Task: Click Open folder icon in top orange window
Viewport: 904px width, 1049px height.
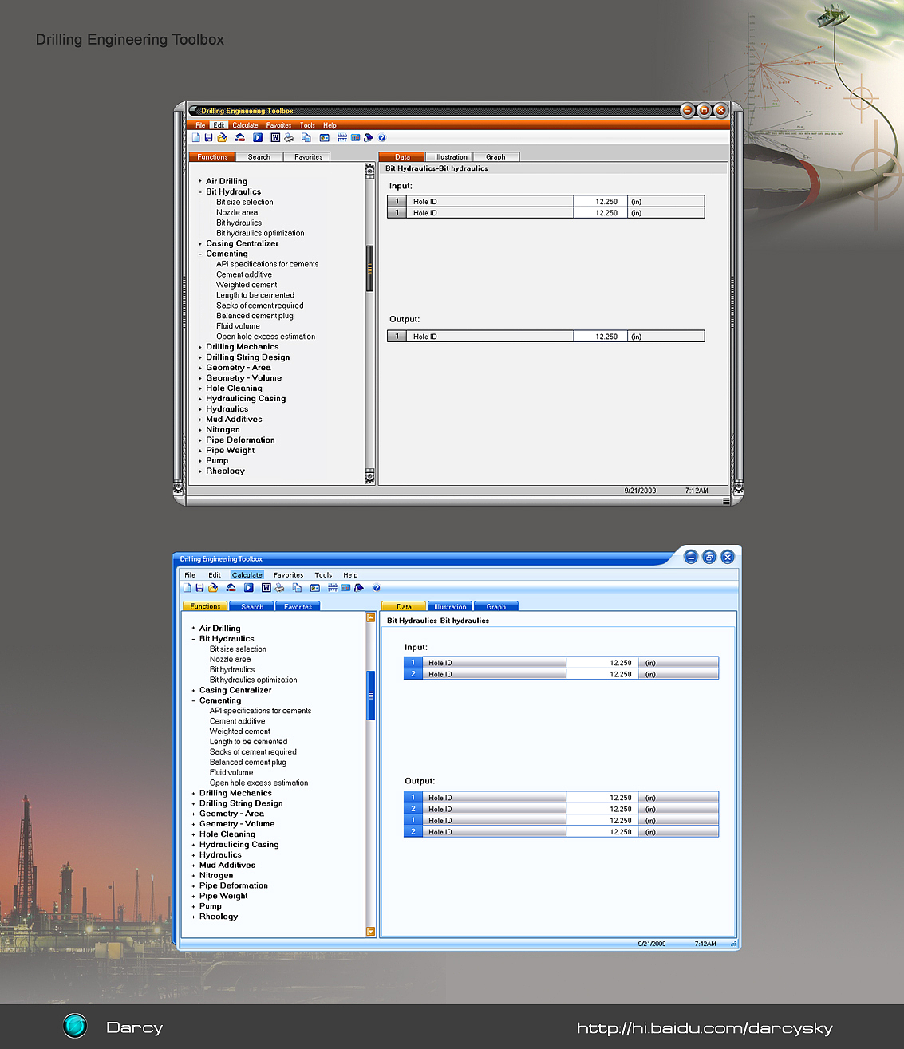Action: pos(222,137)
